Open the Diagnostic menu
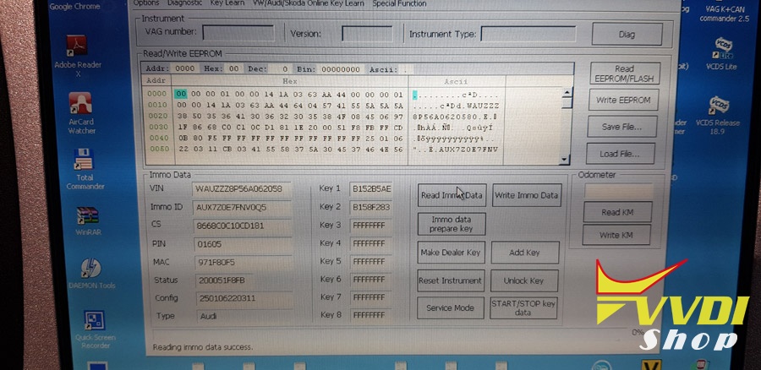 coord(184,3)
